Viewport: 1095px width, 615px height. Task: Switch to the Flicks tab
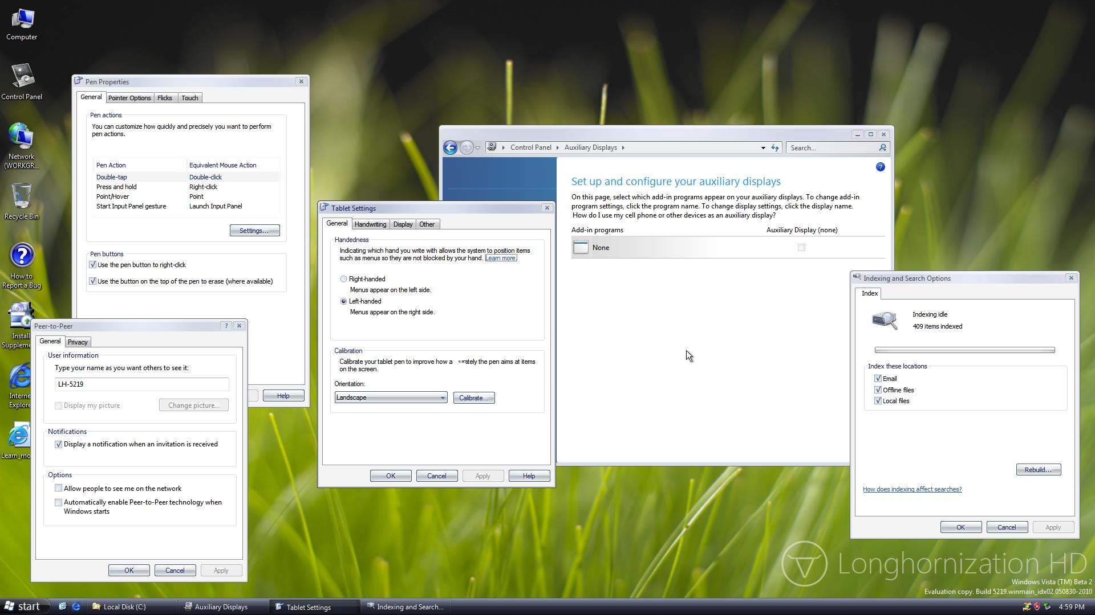[x=165, y=98]
